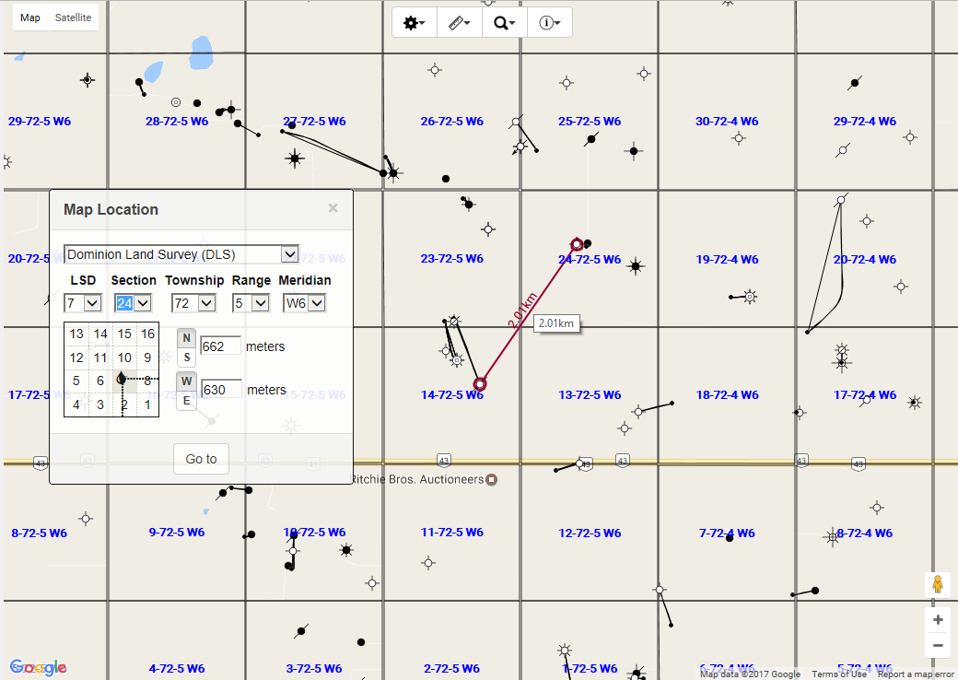Open the ruler measure tool menu
This screenshot has height=680, width=958.
[460, 23]
